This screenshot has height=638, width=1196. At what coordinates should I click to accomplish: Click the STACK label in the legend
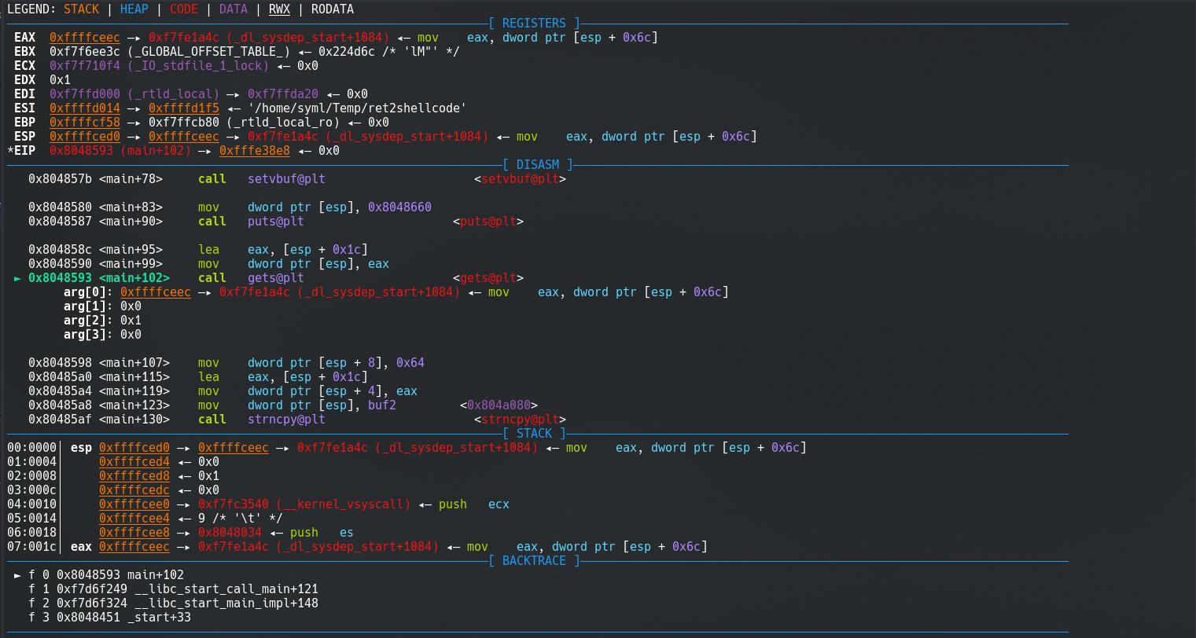pos(81,9)
